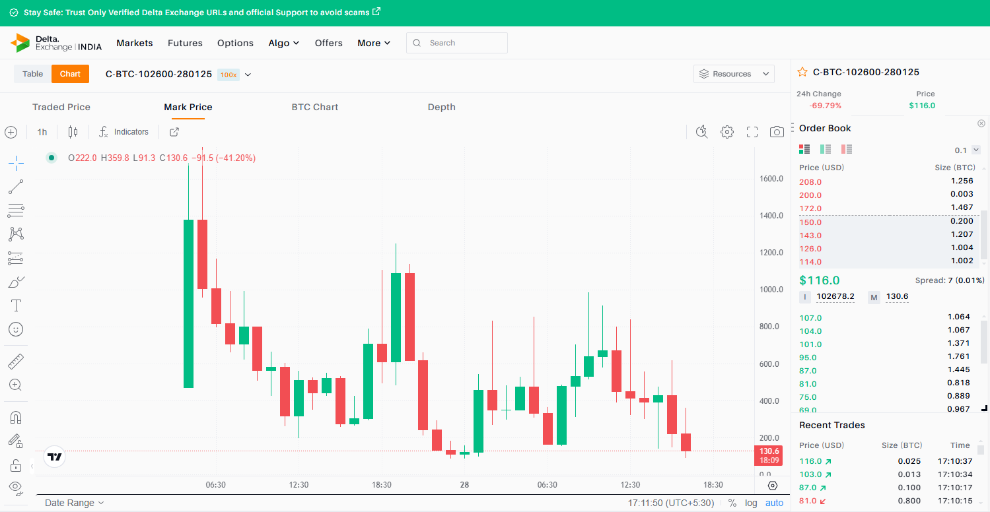Select the trend line drawing tool

pos(16,187)
